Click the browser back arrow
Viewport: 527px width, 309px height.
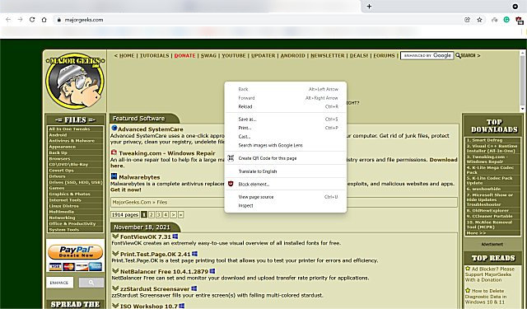(x=8, y=20)
